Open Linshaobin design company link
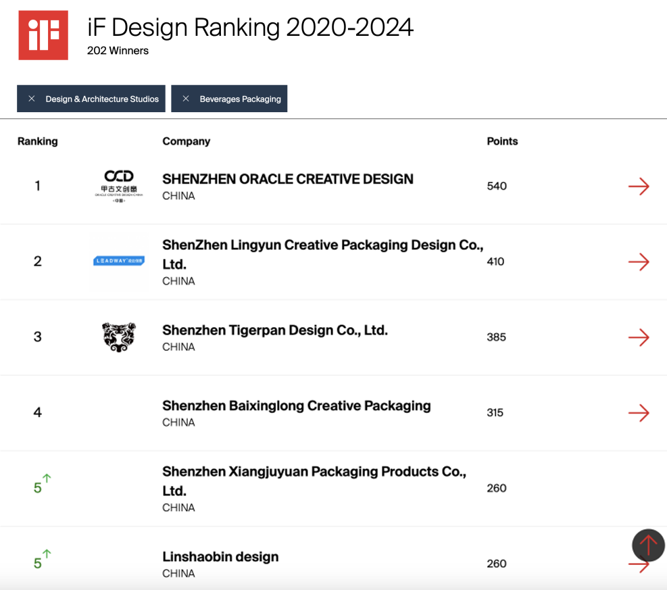 220,557
